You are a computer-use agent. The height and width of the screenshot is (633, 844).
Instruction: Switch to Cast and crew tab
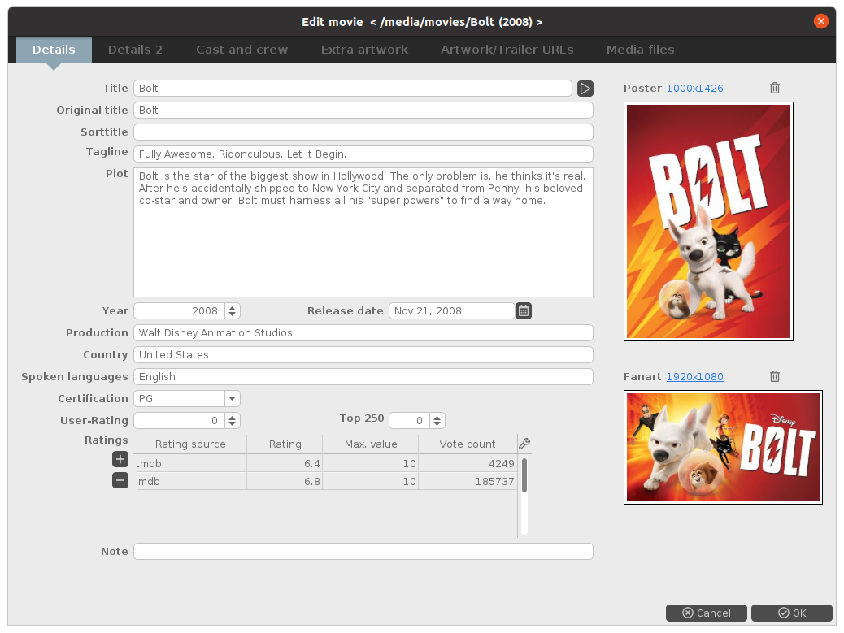241,50
